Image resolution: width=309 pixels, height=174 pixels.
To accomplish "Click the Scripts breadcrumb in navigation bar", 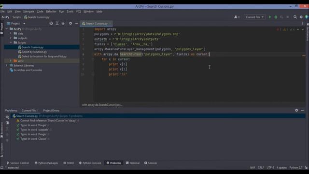I will [x=16, y=17].
